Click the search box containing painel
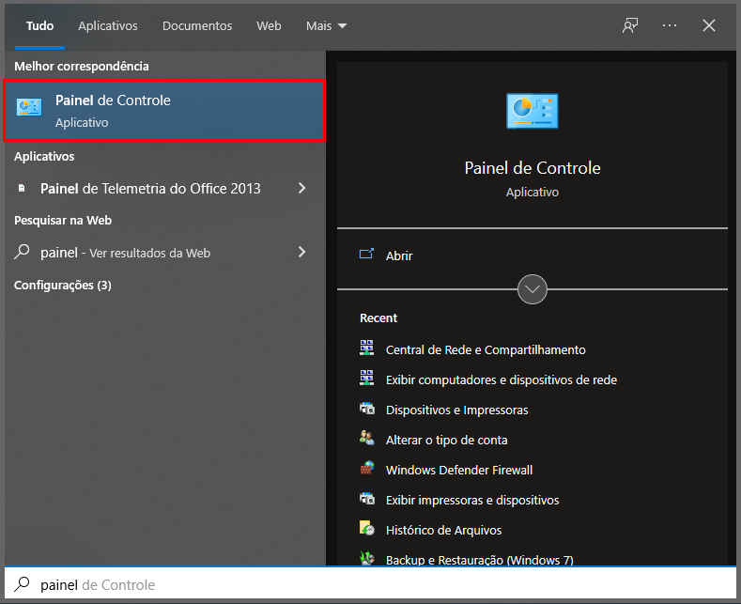 pyautogui.click(x=370, y=584)
